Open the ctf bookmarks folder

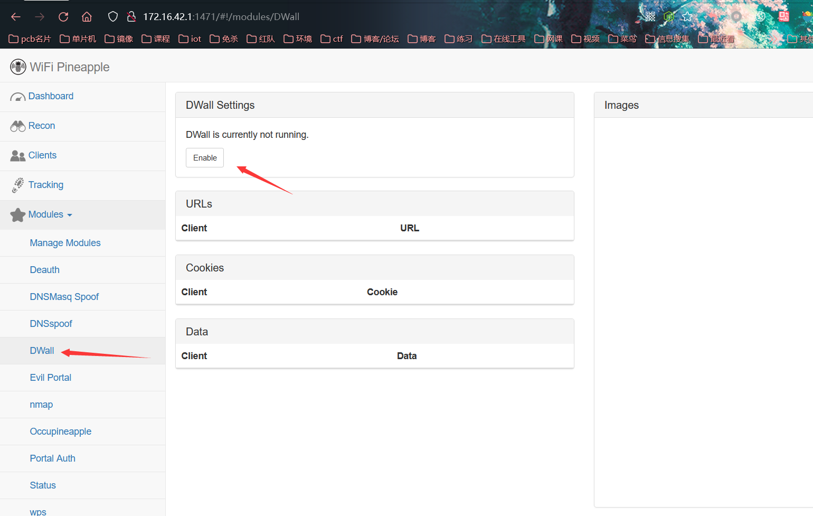click(x=332, y=39)
